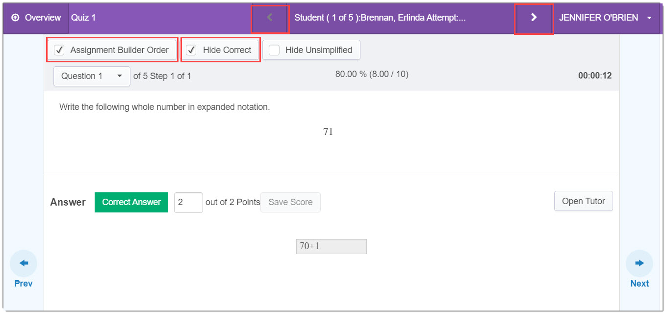
Task: Click the number 71 in the question
Action: click(x=328, y=131)
